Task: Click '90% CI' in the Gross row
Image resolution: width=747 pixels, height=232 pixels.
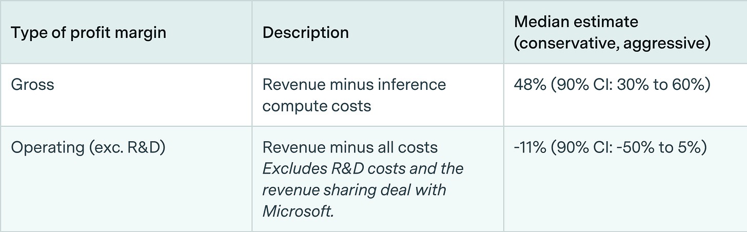Action: coord(576,84)
